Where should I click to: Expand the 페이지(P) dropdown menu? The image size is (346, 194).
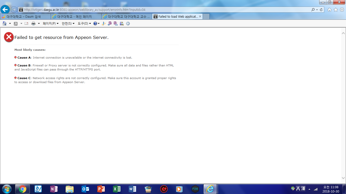coord(51,23)
